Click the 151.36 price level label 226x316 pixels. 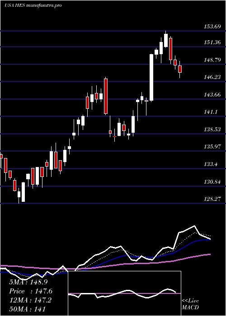click(212, 42)
